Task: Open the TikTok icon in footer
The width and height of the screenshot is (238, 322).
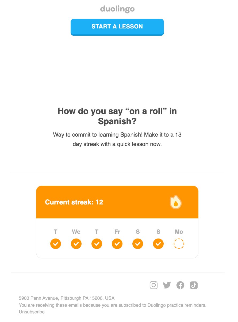Action: click(194, 285)
